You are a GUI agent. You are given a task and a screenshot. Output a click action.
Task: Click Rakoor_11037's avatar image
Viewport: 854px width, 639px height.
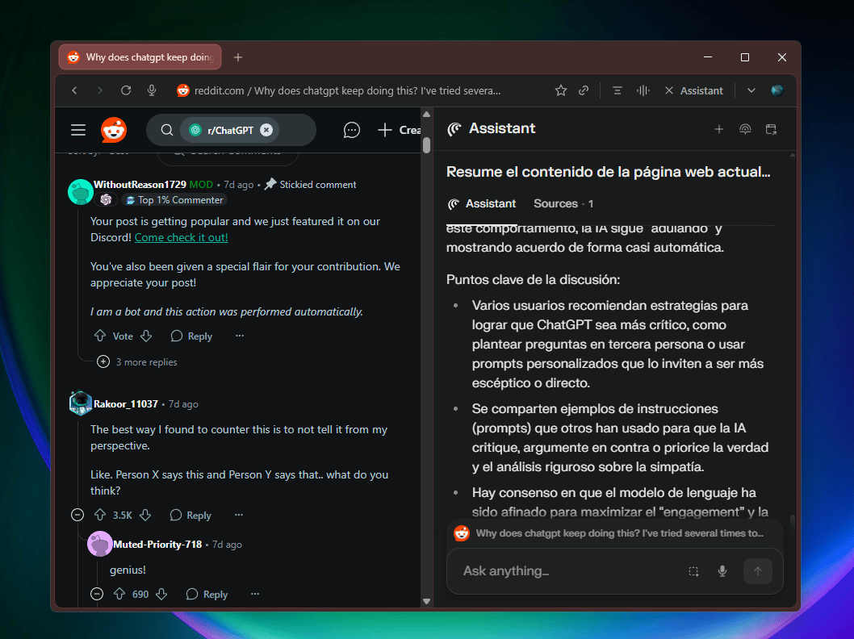[x=81, y=403]
